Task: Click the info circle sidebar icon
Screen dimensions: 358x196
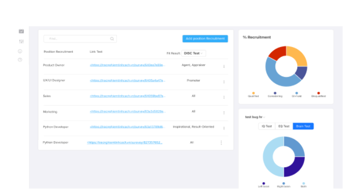Action: coord(20,51)
